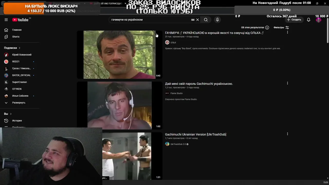Image resolution: width=329 pixels, height=185 pixels.
Task: Expand the Вы section chevron
Action: [11, 114]
